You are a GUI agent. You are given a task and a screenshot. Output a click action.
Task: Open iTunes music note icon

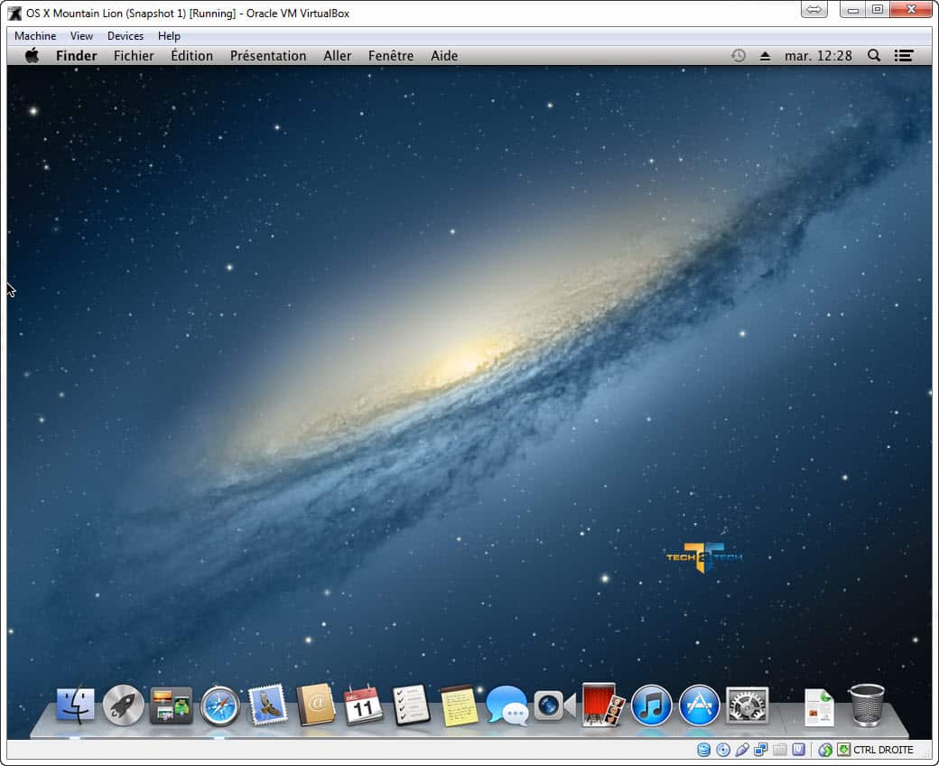(x=651, y=705)
